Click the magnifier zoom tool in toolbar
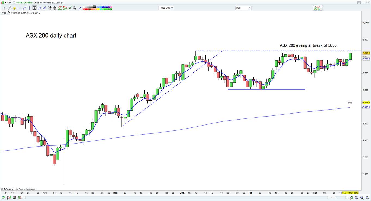 point(75,8)
